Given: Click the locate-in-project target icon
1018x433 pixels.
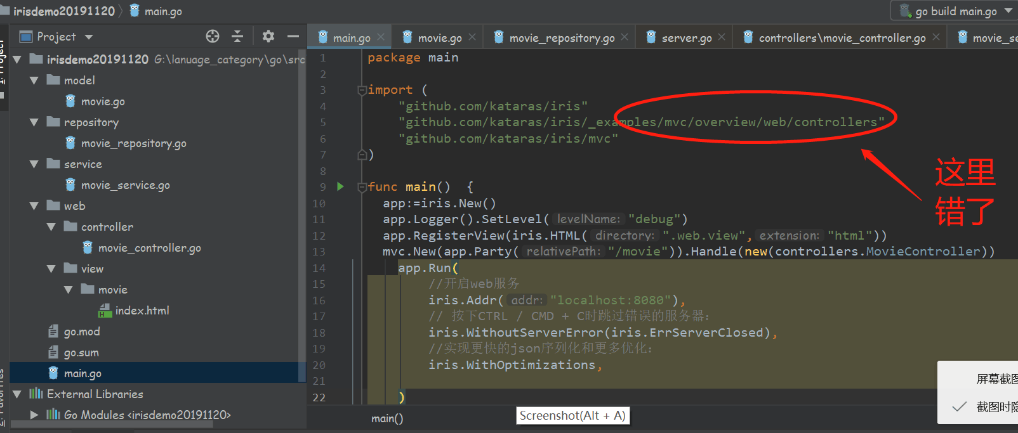Looking at the screenshot, I should [213, 36].
